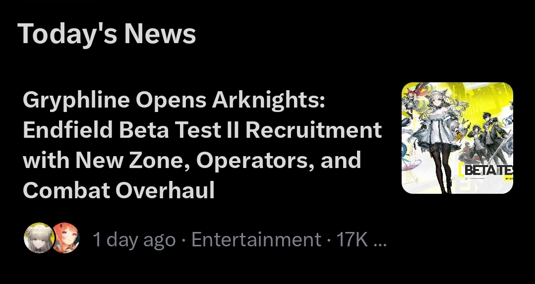The image size is (535, 284).
Task: Open the 'Gryphline Opens Arknights:' headline line
Action: (x=174, y=101)
